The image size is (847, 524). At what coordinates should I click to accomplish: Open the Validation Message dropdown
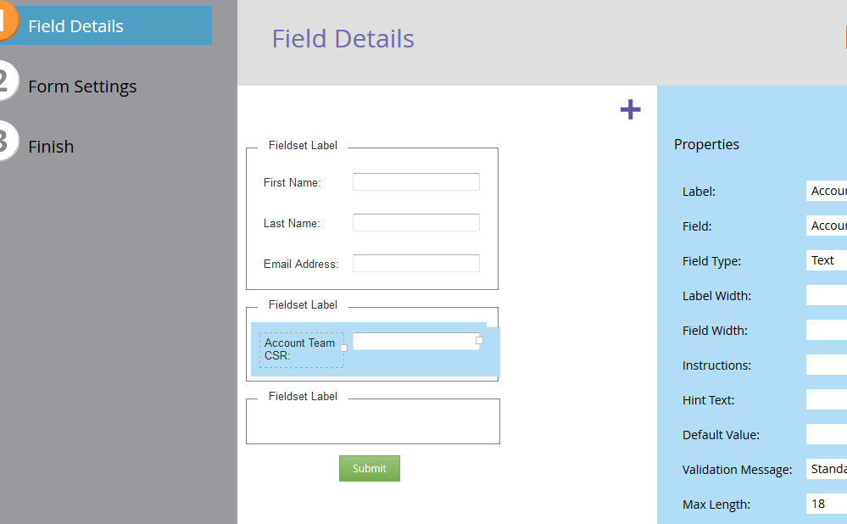click(x=826, y=469)
